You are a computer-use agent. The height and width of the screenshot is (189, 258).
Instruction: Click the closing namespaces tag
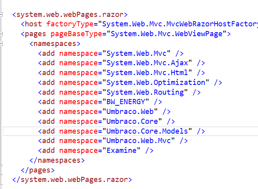tap(57, 160)
